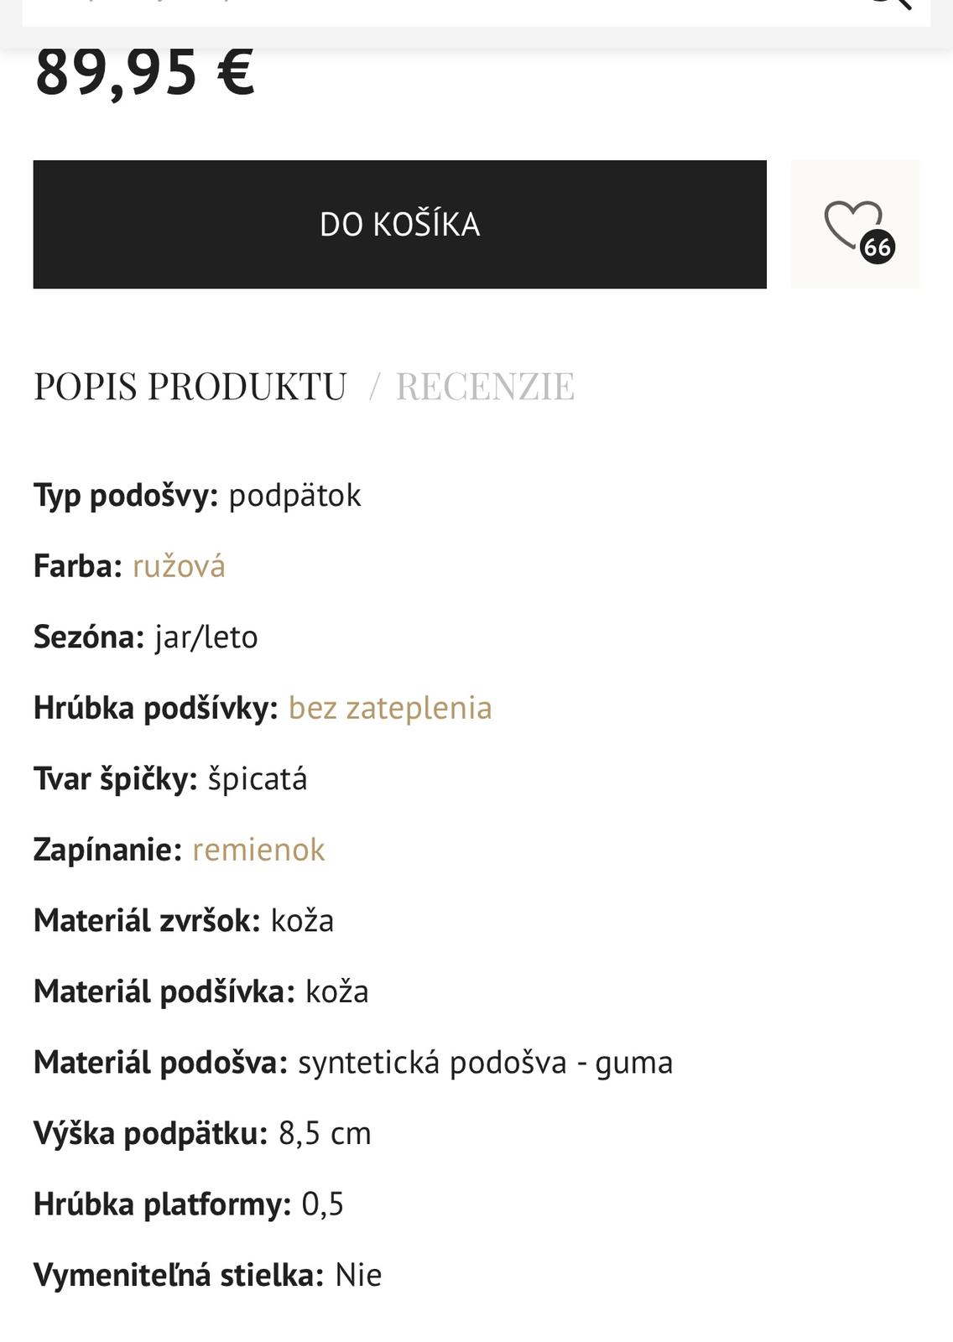Switch to the RECENZIE tab
953x1342 pixels.
(x=485, y=387)
